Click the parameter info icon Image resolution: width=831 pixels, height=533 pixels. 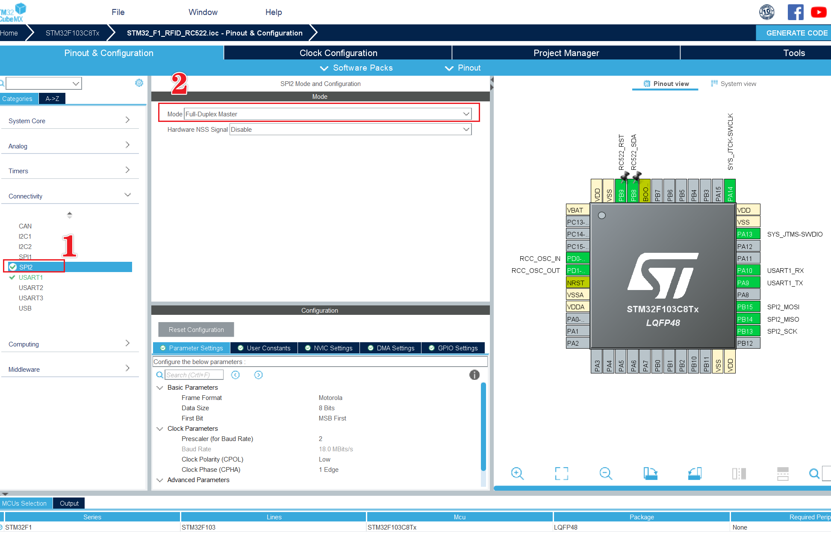[x=474, y=375]
